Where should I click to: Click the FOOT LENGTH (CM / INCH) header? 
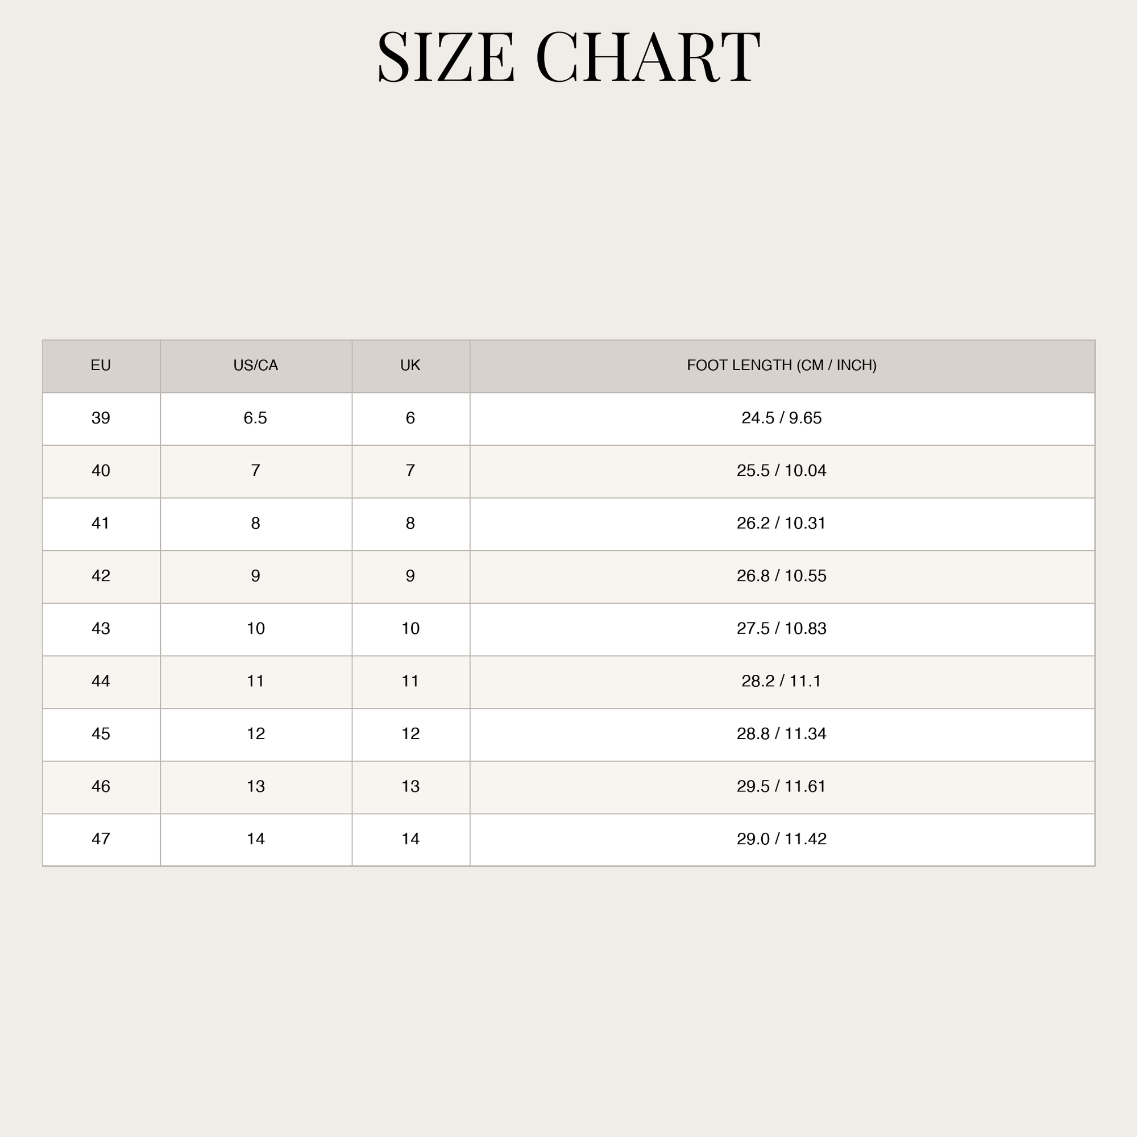click(782, 366)
